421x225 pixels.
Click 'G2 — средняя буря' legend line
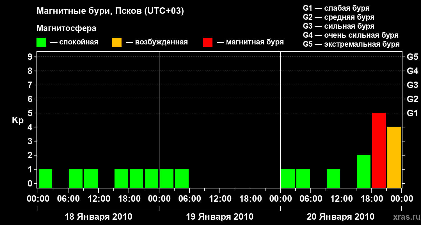[x=339, y=17]
